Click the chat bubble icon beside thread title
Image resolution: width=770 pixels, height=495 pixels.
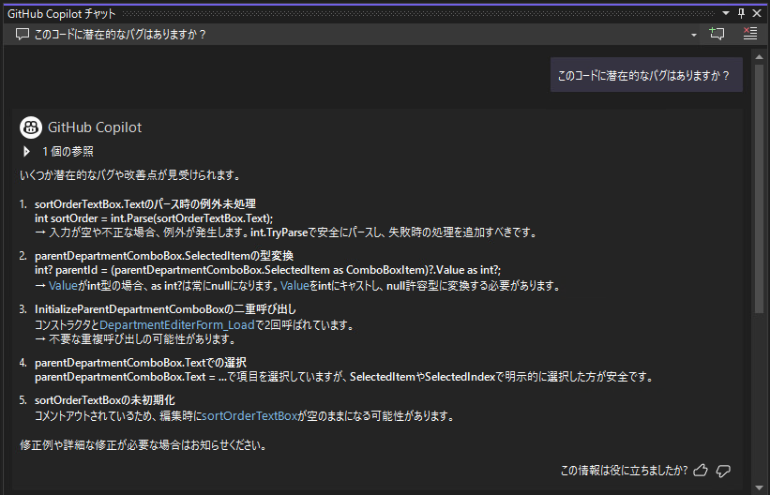coord(23,34)
